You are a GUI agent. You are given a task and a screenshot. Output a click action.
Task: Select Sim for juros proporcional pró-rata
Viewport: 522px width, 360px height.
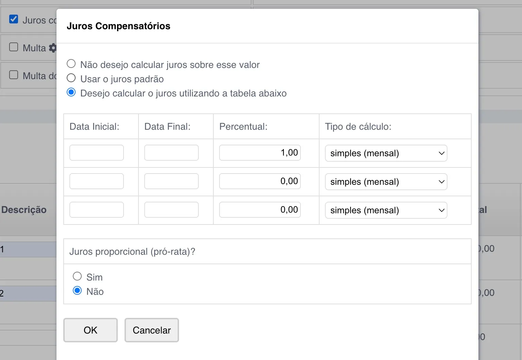[x=77, y=276]
